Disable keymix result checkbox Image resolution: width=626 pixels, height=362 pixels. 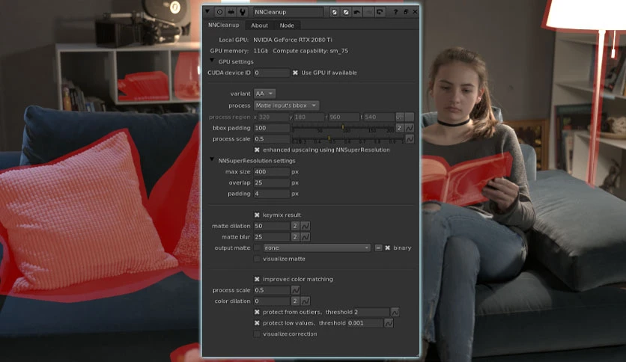coord(257,215)
